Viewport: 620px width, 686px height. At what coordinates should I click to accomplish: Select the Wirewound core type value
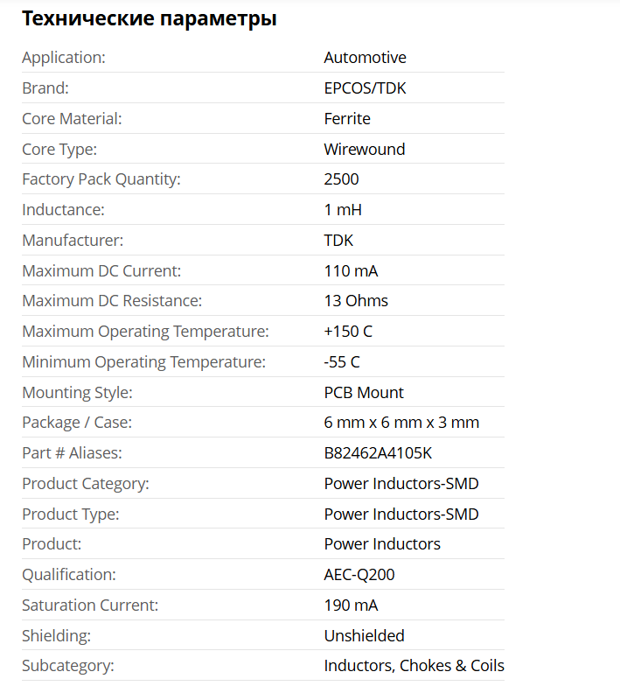(364, 150)
